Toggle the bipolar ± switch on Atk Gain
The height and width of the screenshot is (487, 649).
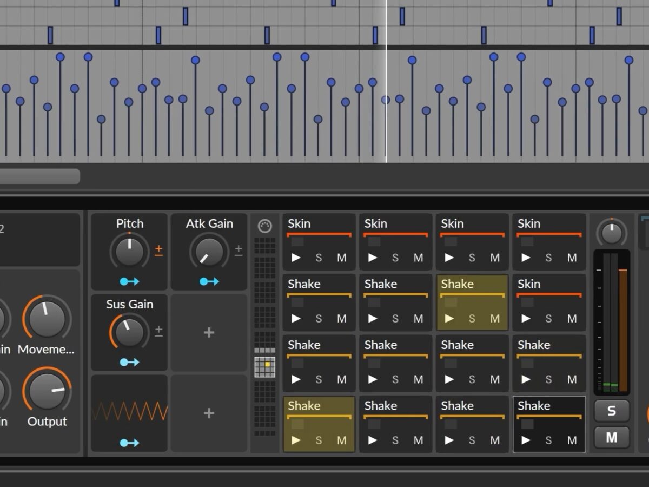pos(239,250)
